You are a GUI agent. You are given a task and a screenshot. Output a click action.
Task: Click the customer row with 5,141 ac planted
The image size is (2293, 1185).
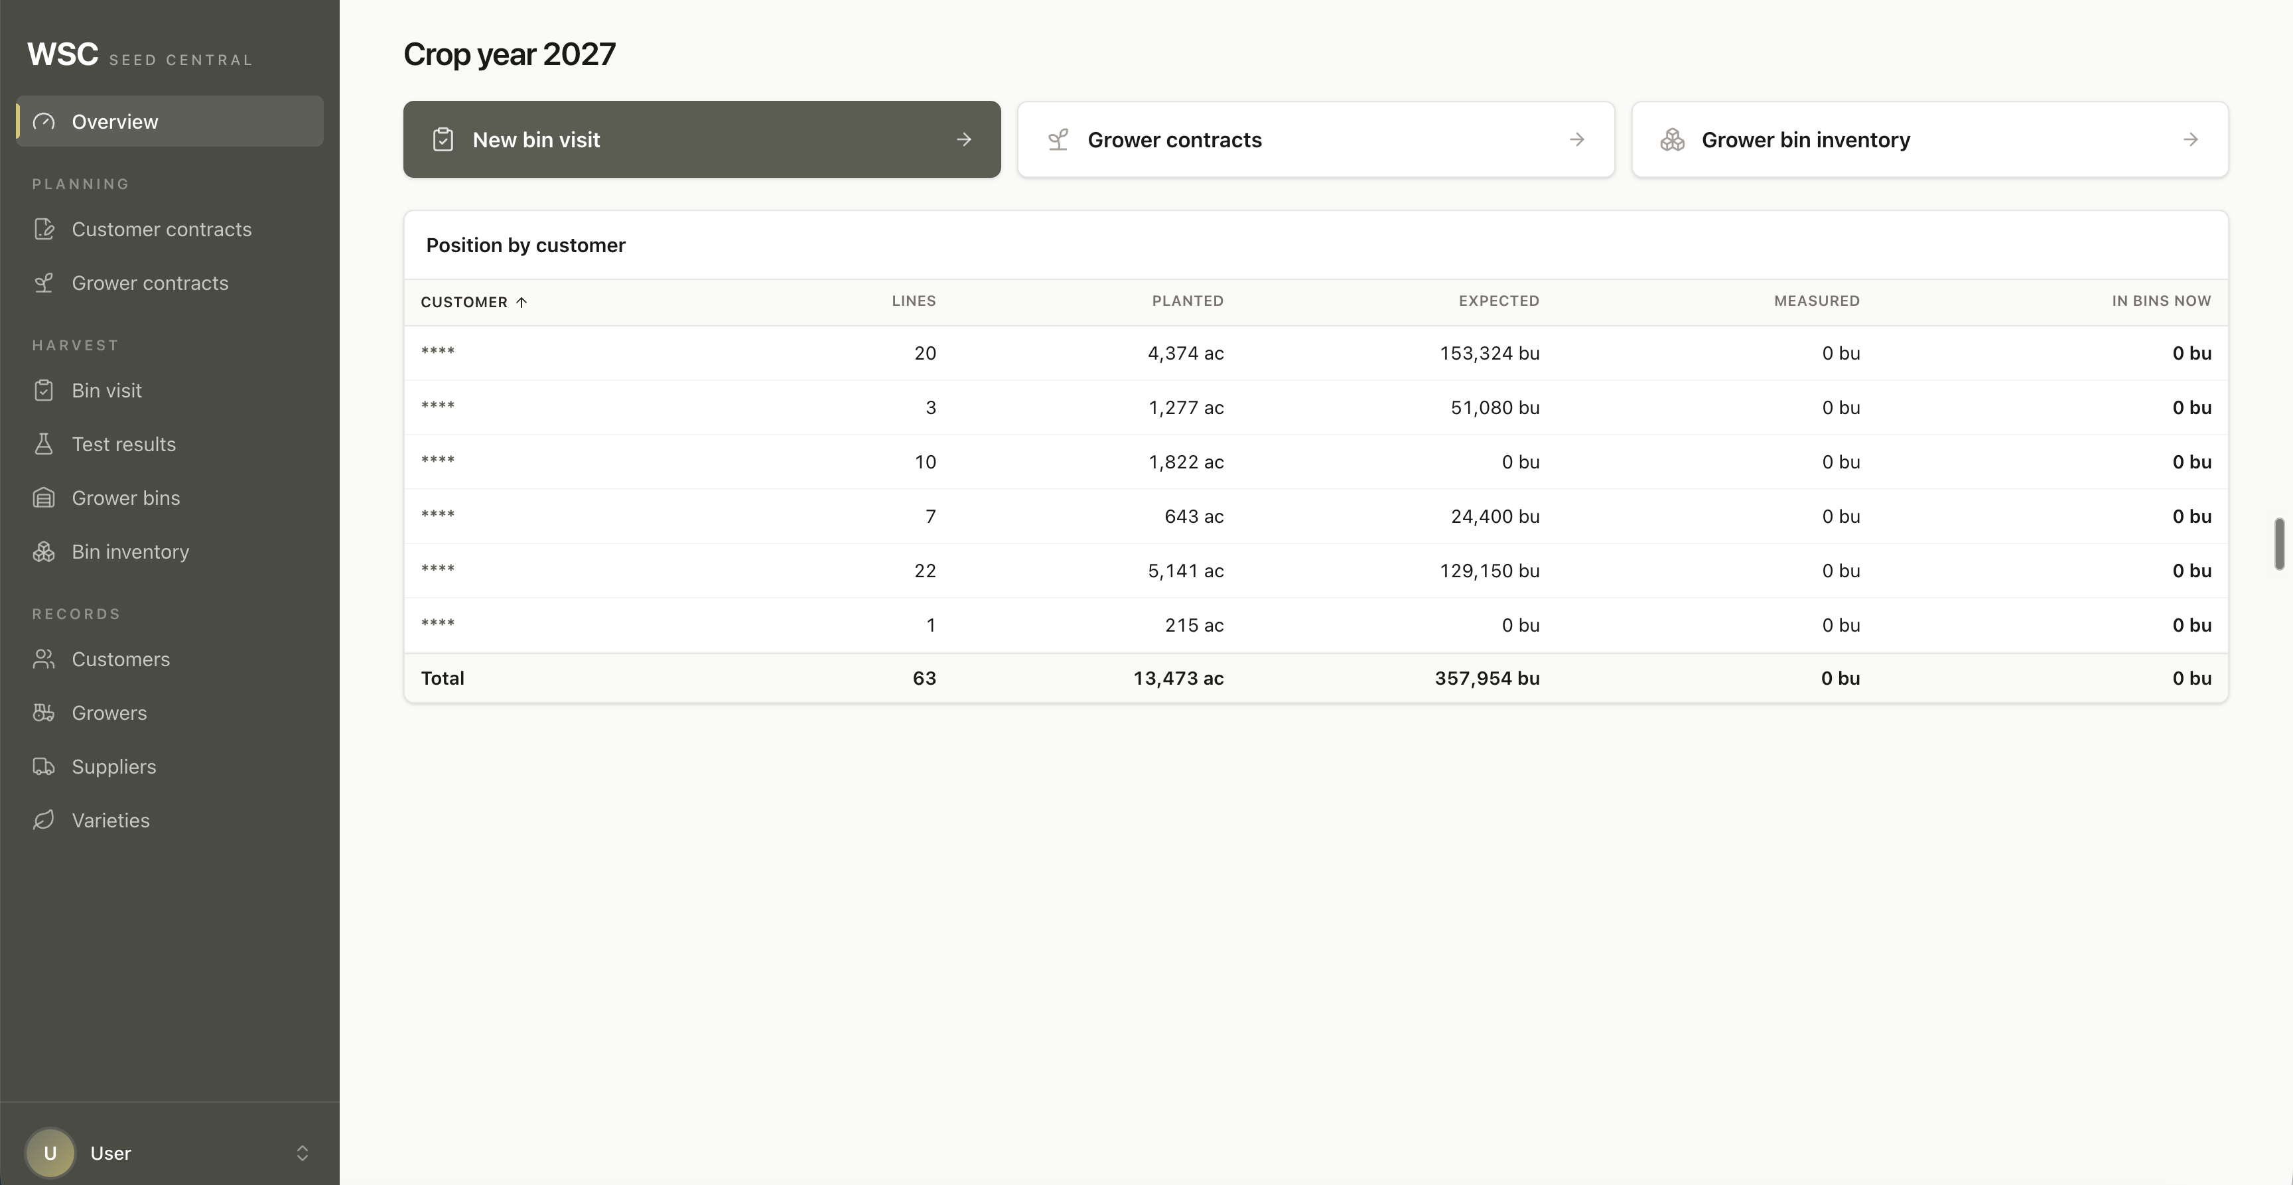[x=1316, y=571]
